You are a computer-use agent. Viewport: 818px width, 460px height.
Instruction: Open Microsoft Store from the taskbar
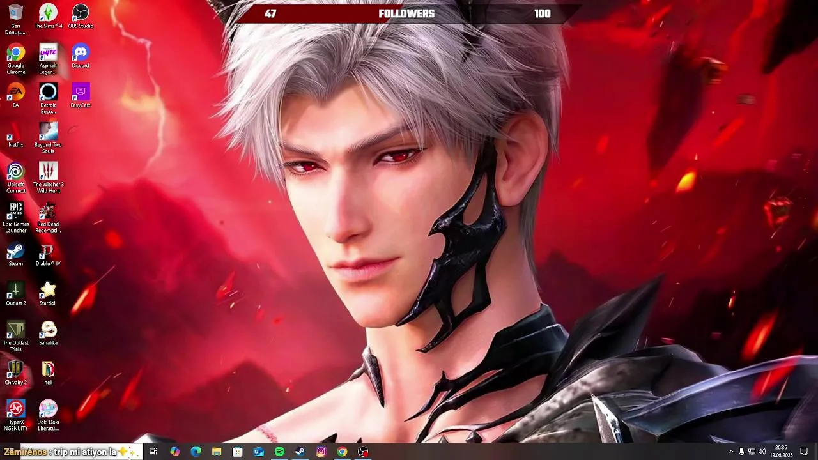[238, 452]
